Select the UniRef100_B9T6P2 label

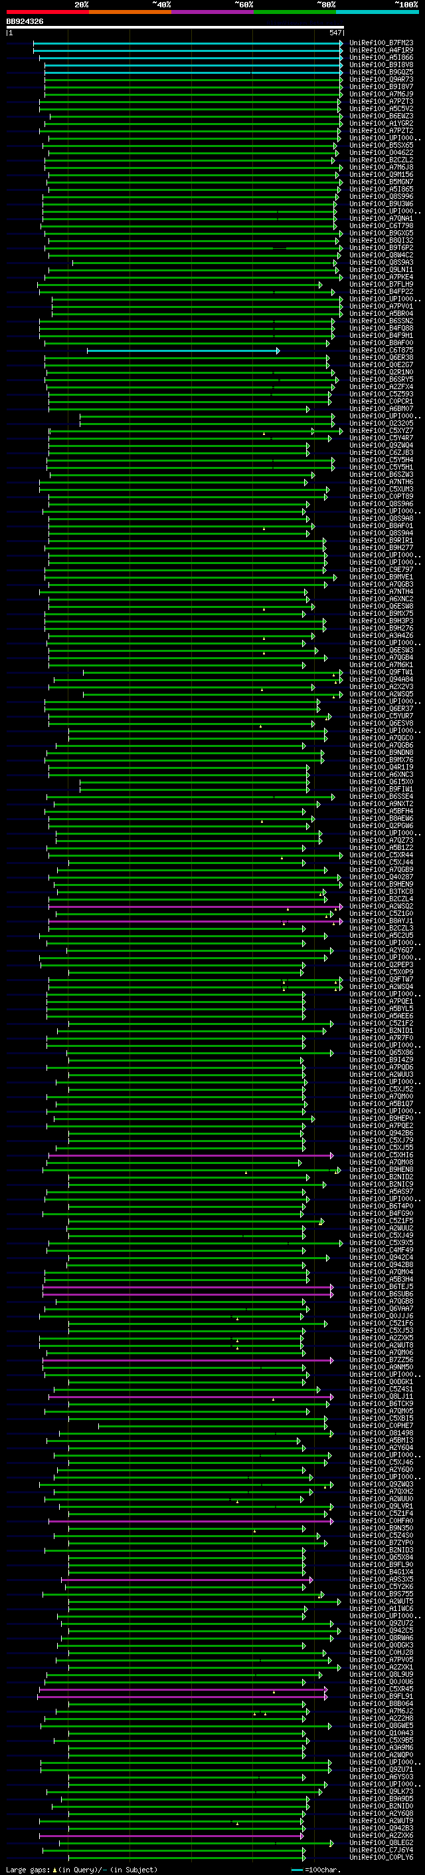tap(381, 247)
